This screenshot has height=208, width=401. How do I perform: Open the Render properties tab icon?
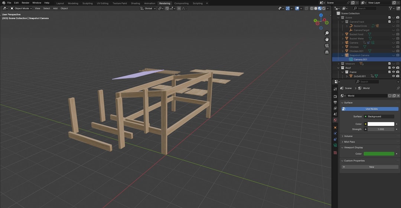point(335,97)
